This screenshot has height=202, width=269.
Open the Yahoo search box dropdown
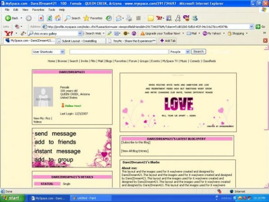coord(80,33)
